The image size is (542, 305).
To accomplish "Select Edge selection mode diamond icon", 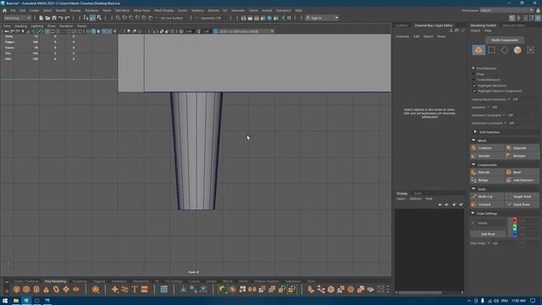I will 505,50.
